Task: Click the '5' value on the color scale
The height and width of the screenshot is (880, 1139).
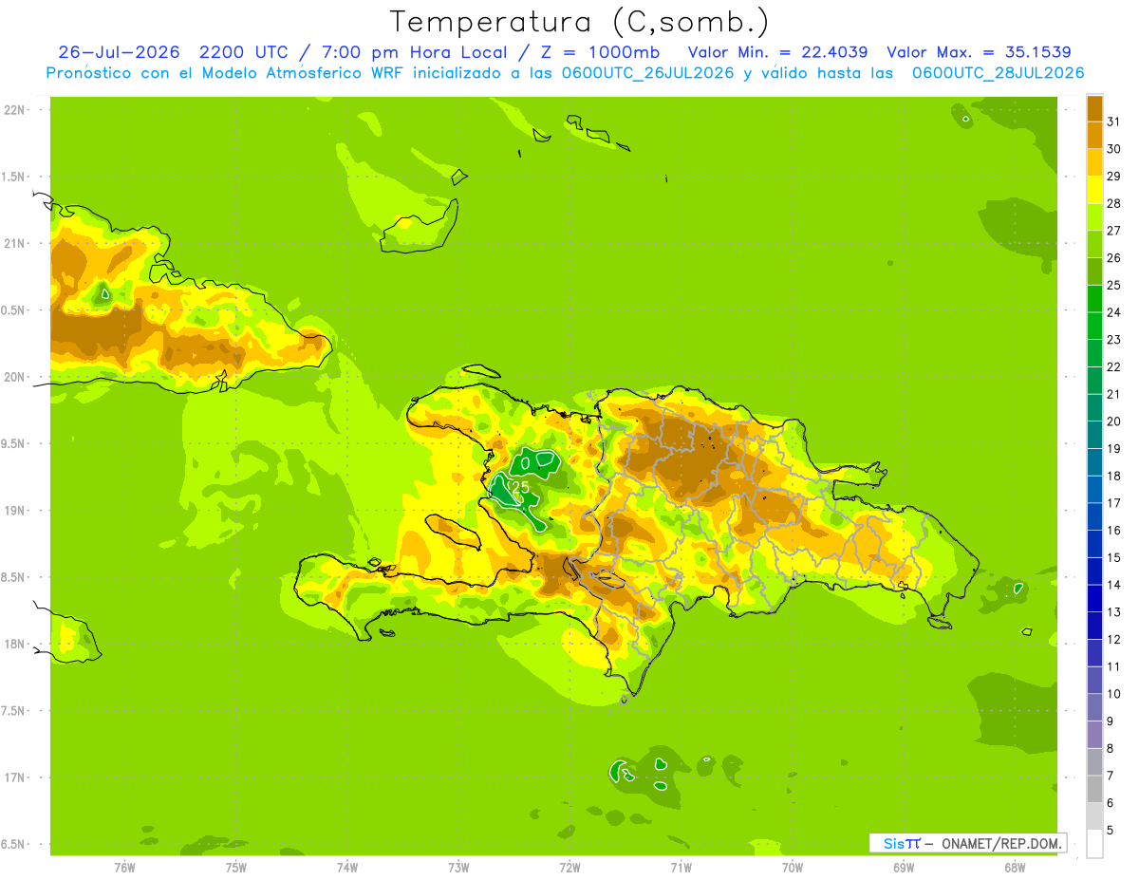Action: pos(1111,830)
